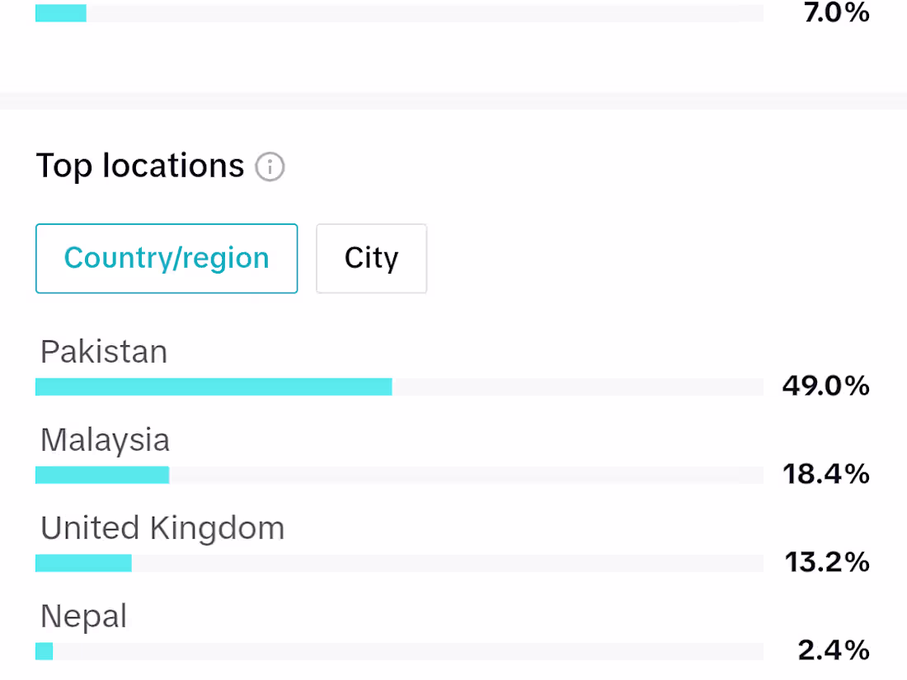Click the grey divider band above Top locations
The height and width of the screenshot is (680, 907).
[x=453, y=101]
